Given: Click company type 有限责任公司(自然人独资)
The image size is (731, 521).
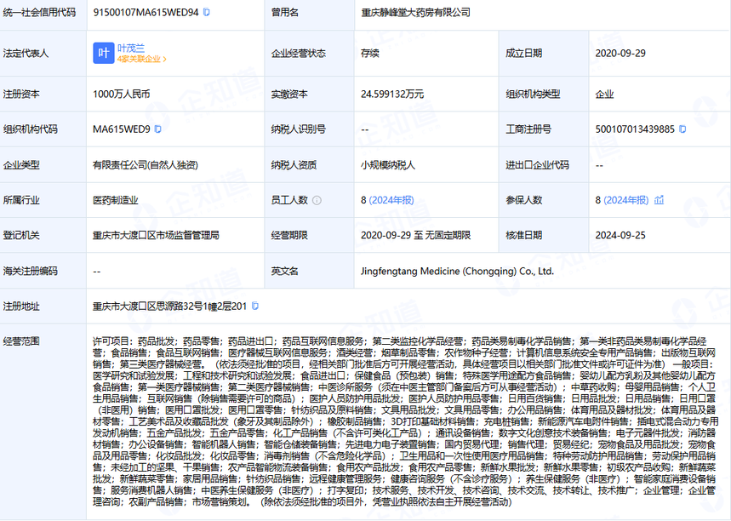Looking at the screenshot, I should coord(146,165).
